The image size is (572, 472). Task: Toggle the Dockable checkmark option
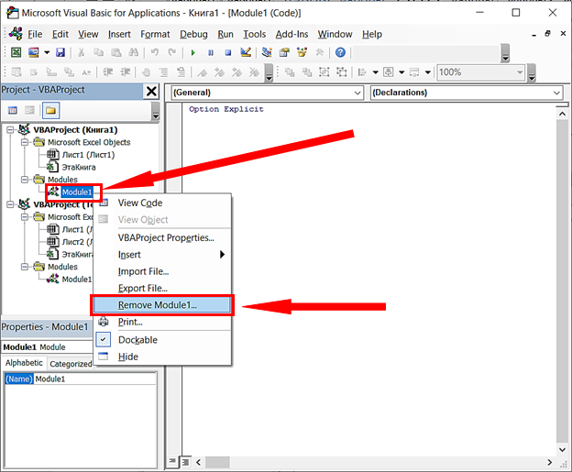pos(162,340)
